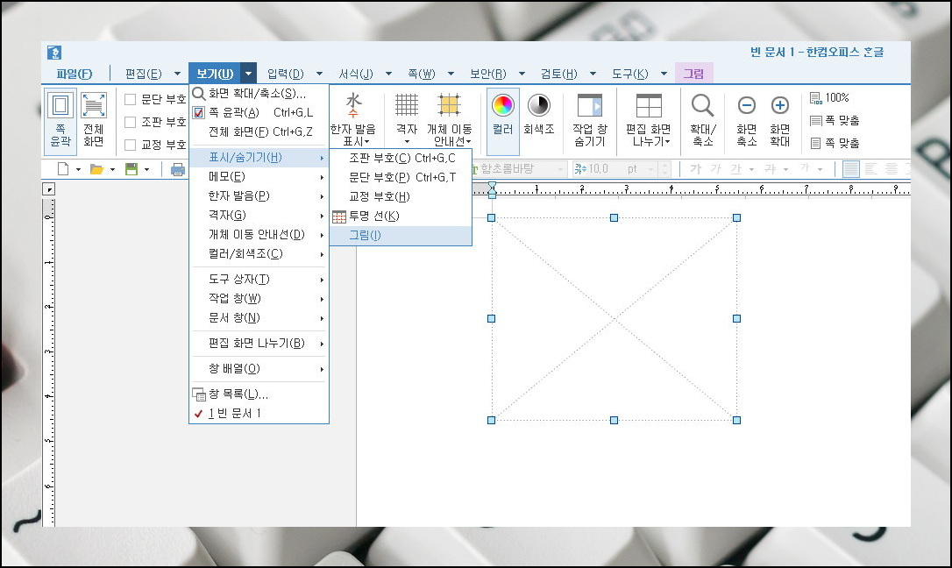Toggle 그림 display in submenu
This screenshot has width=952, height=568.
401,236
